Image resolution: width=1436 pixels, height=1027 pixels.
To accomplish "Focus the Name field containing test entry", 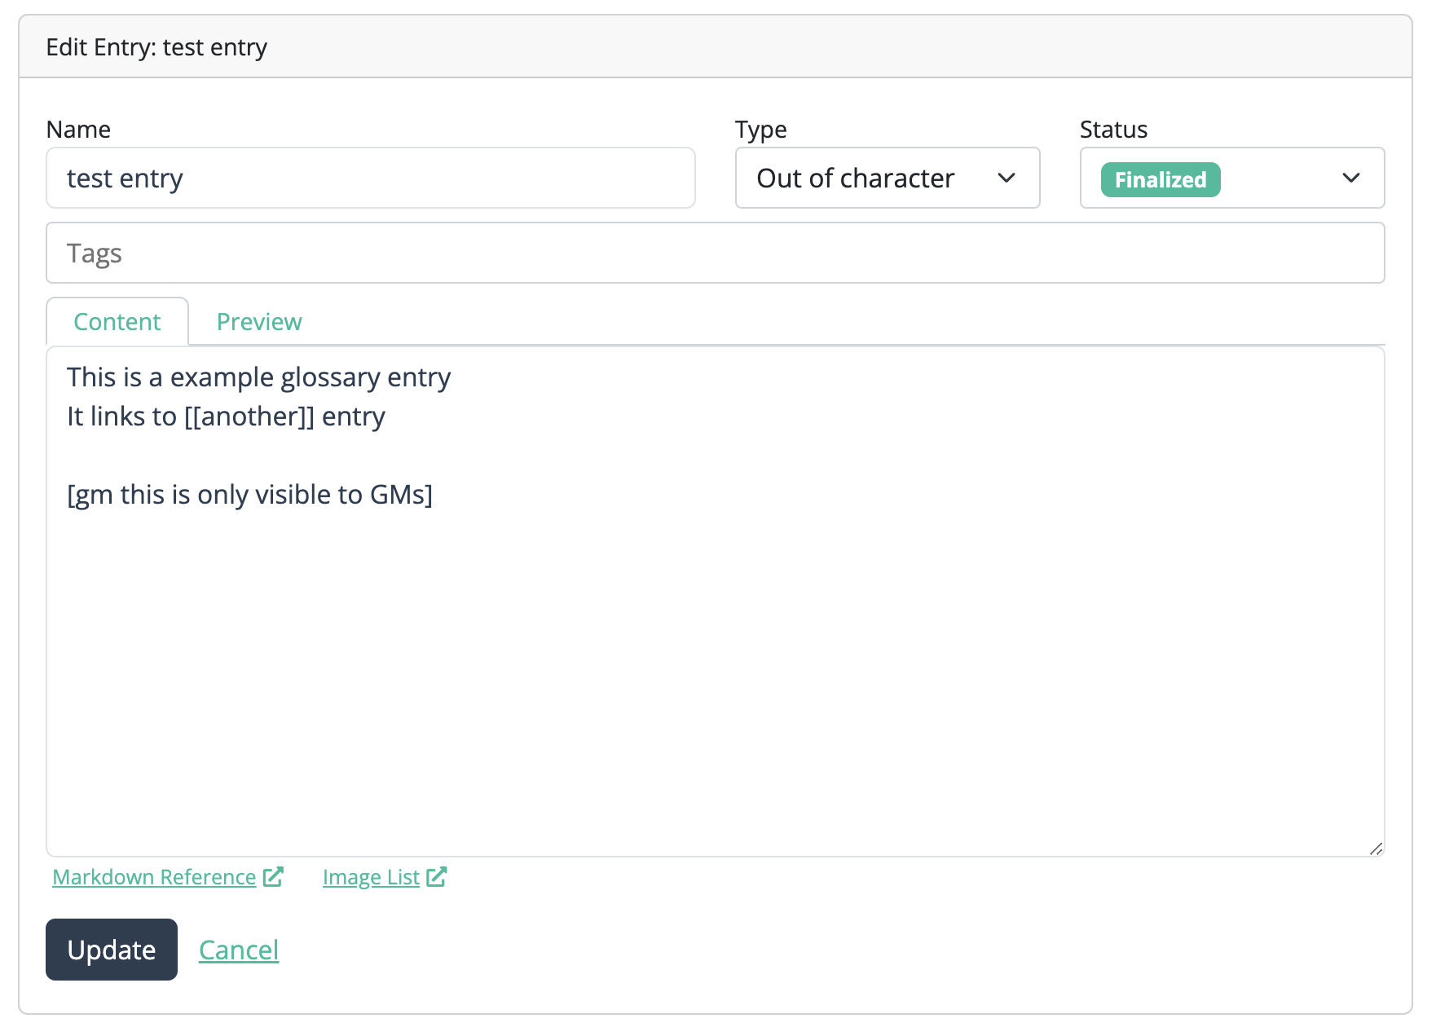I will (x=370, y=179).
